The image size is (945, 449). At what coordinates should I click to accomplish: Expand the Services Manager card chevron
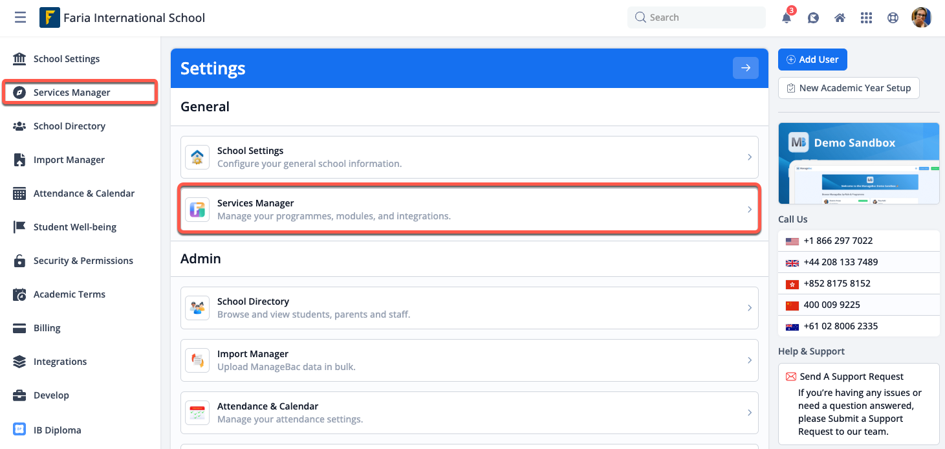tap(750, 210)
